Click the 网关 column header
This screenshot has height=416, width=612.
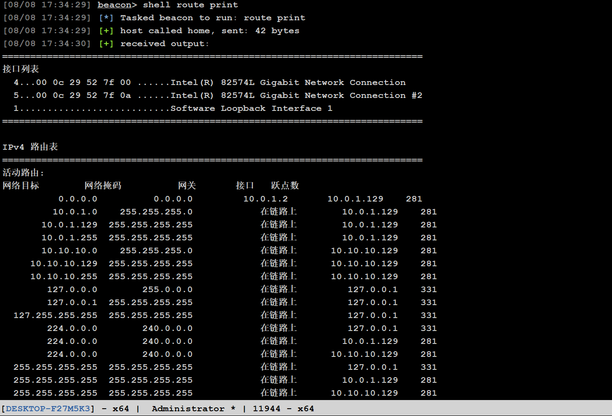187,186
